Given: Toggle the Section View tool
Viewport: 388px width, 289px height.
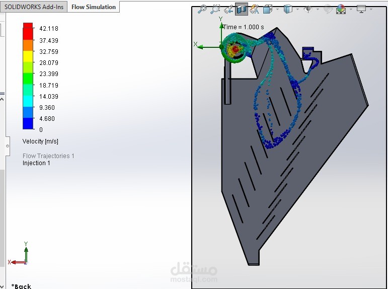Looking at the screenshot, I should tap(242, 10).
